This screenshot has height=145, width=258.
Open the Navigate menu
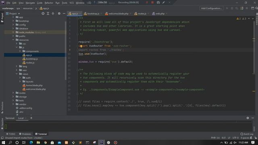[x=30, y=3]
